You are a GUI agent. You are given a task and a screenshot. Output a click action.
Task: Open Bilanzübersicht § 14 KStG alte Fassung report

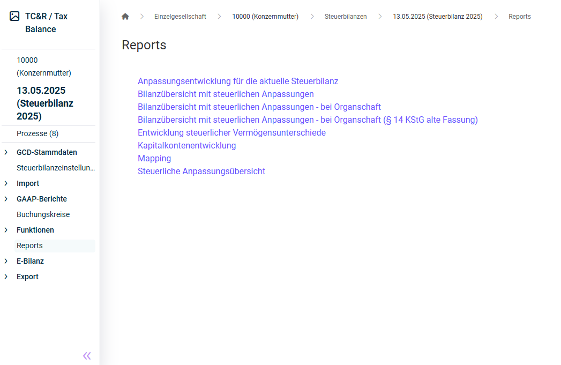(x=308, y=120)
